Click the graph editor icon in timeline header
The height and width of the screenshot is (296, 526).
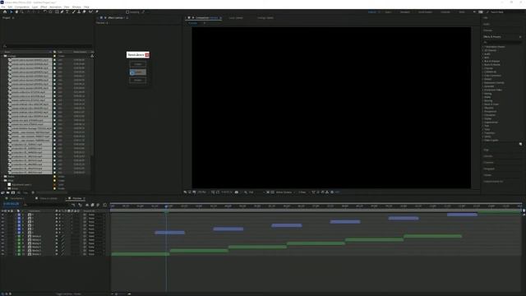(x=104, y=205)
